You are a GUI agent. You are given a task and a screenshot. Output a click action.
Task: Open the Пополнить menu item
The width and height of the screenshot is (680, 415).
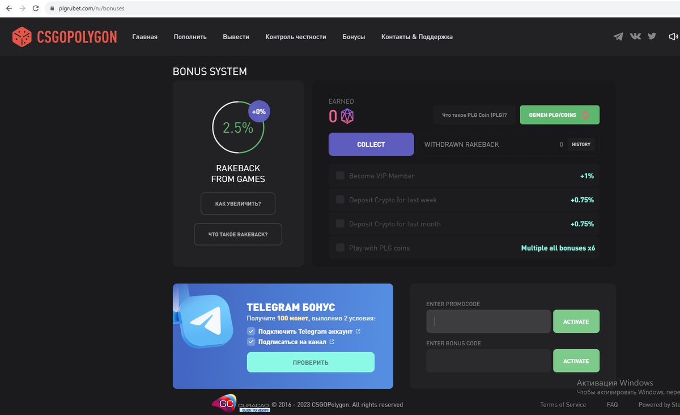pos(190,37)
